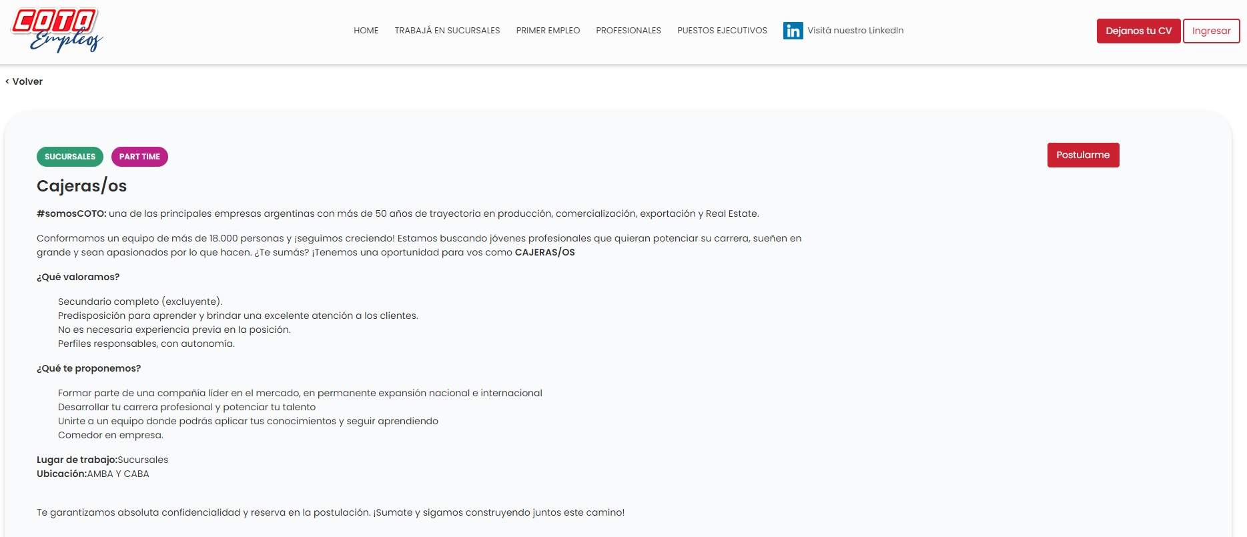Click the Ubicación AMBA Y CABA line
Image resolution: width=1247 pixels, height=537 pixels.
[93, 474]
